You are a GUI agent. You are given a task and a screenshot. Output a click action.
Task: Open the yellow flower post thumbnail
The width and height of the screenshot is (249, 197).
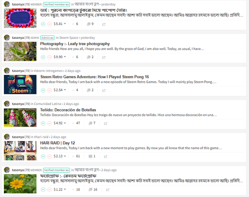tap(20, 184)
